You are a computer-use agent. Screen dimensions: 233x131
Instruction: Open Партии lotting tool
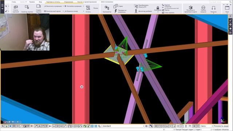pos(166,10)
